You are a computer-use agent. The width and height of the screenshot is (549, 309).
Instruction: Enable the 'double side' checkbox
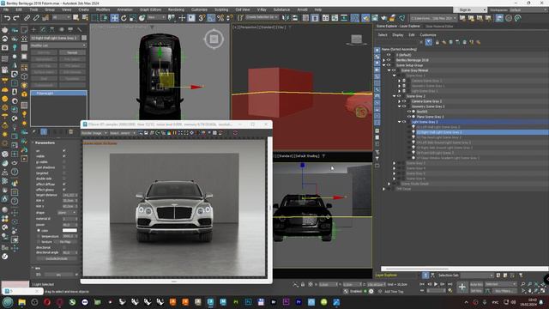(64, 179)
